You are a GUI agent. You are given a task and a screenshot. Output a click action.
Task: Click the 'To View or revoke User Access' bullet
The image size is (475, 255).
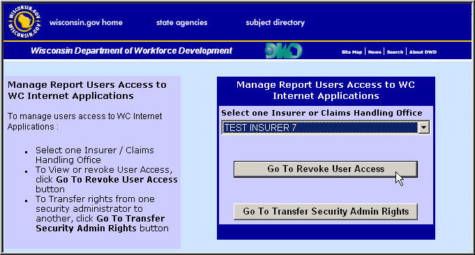[107, 179]
